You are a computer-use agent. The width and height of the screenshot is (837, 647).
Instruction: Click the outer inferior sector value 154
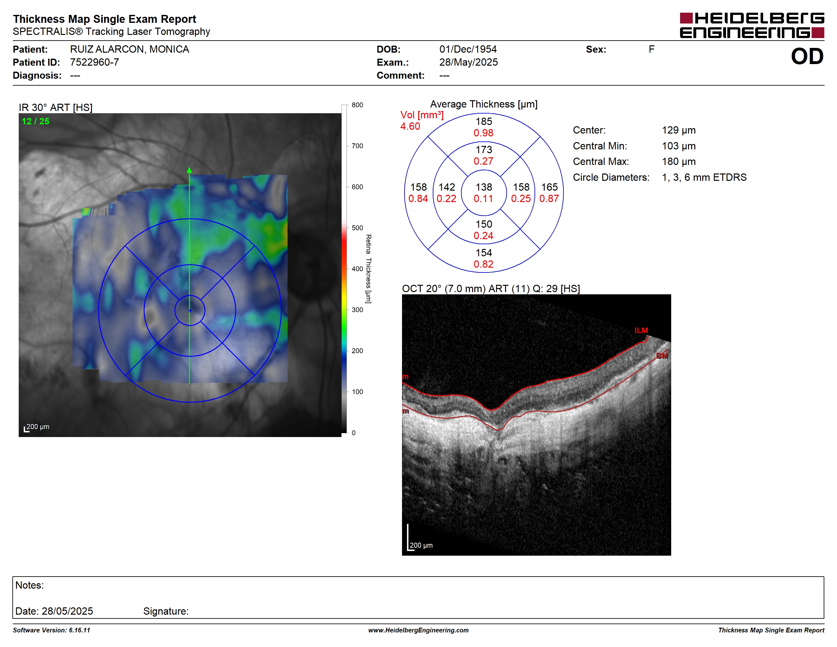(x=483, y=252)
